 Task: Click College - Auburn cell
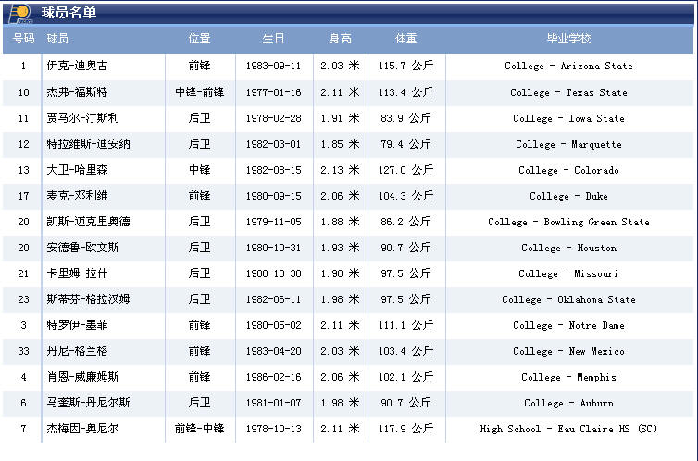[569, 403]
